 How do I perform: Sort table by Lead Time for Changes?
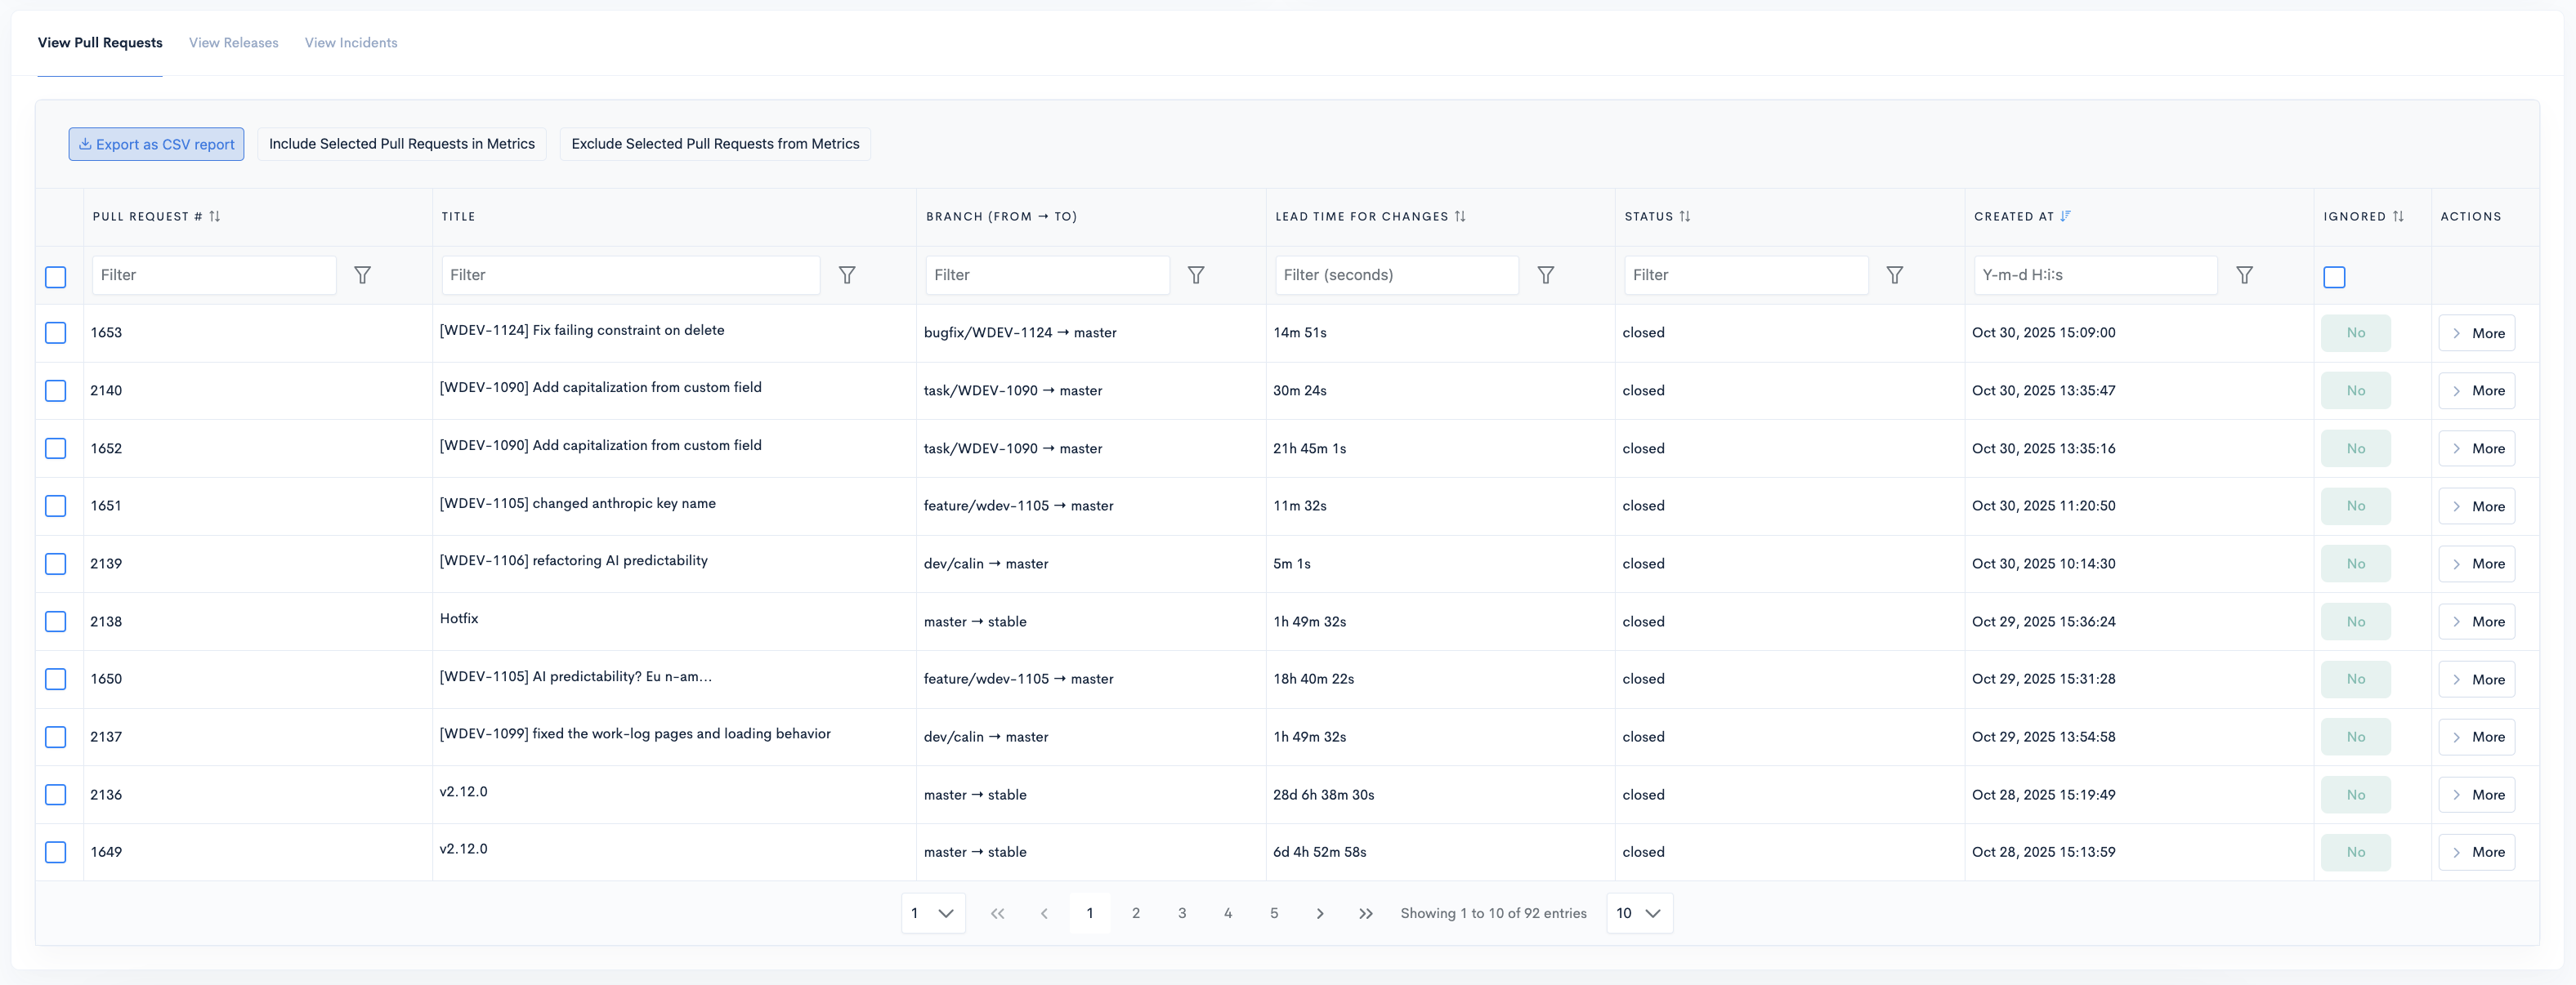point(1460,216)
